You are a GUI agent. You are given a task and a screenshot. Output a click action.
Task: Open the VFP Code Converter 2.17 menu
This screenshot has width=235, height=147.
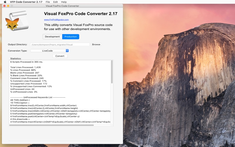(x=26, y=2)
